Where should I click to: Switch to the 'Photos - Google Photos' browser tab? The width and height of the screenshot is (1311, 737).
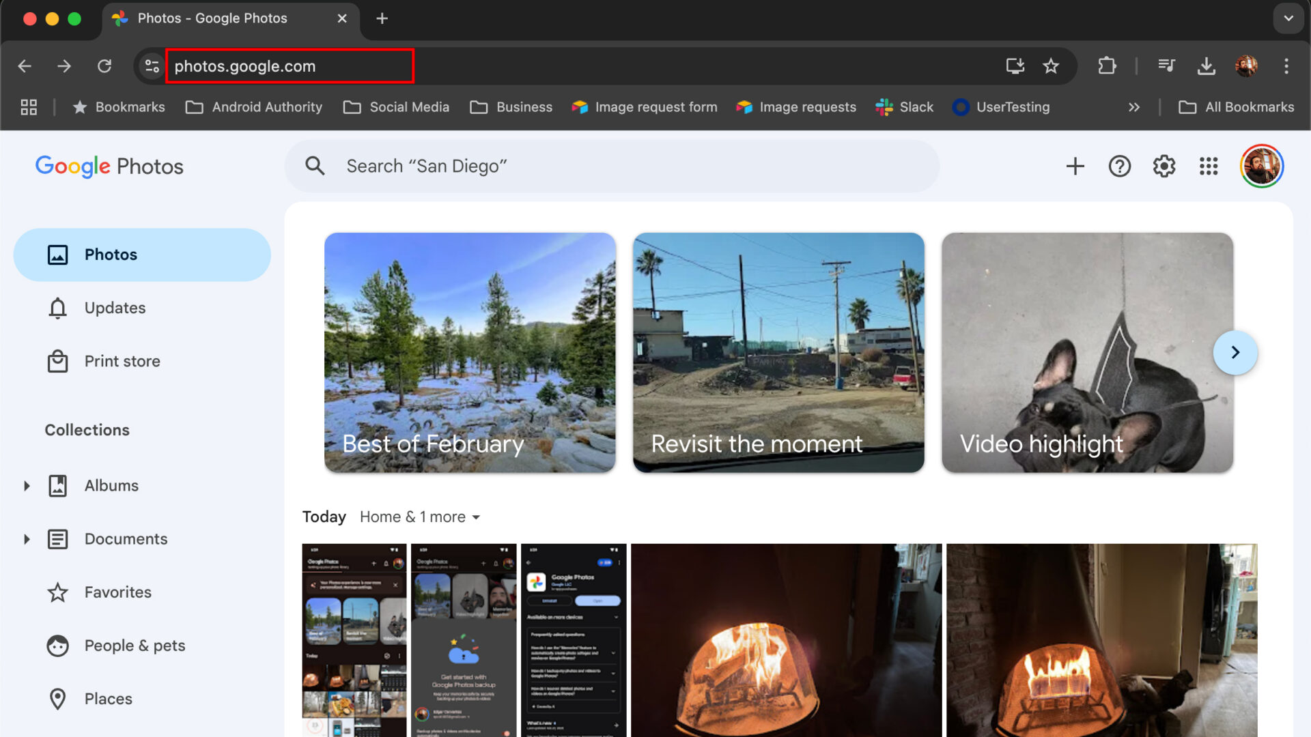pyautogui.click(x=210, y=18)
